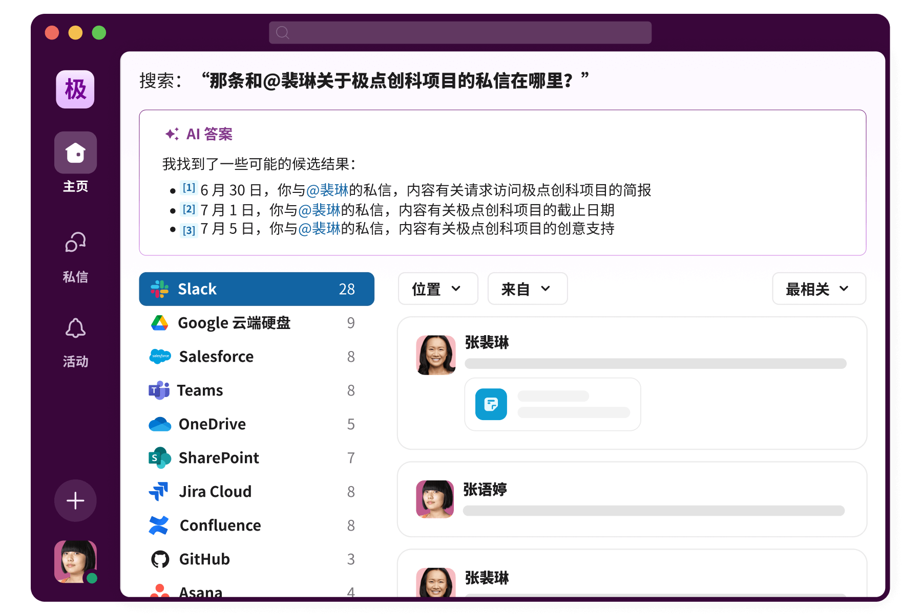Click the 28 result count beside Slack
This screenshot has height=614, width=922.
(x=347, y=289)
